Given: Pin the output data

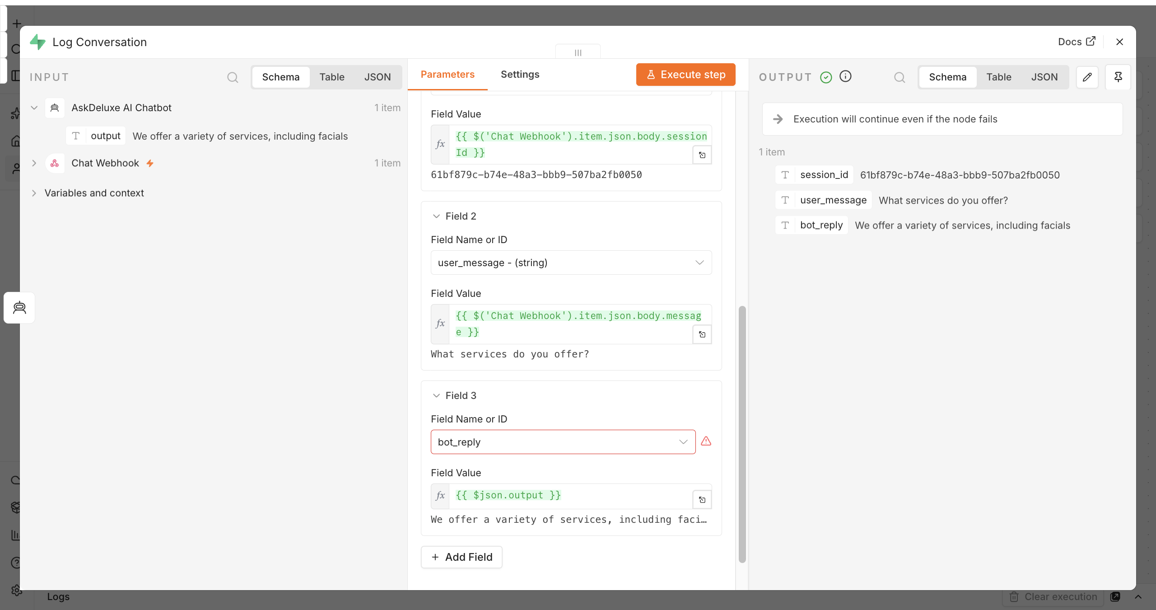Looking at the screenshot, I should 1118,77.
